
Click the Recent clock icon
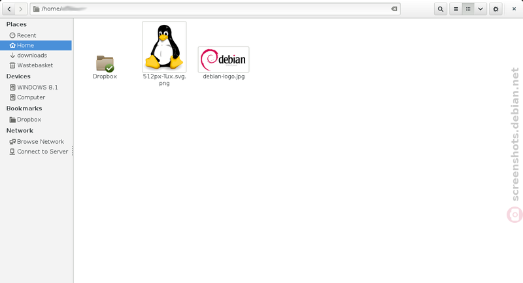click(12, 35)
